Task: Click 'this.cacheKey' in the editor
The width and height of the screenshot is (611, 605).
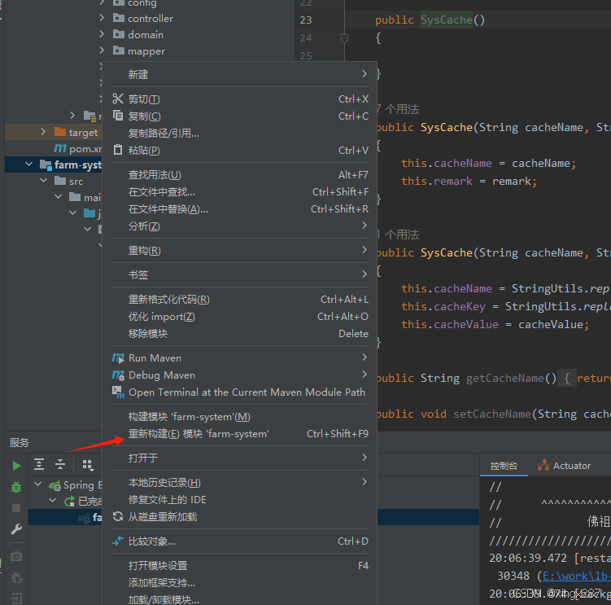Action: [443, 307]
